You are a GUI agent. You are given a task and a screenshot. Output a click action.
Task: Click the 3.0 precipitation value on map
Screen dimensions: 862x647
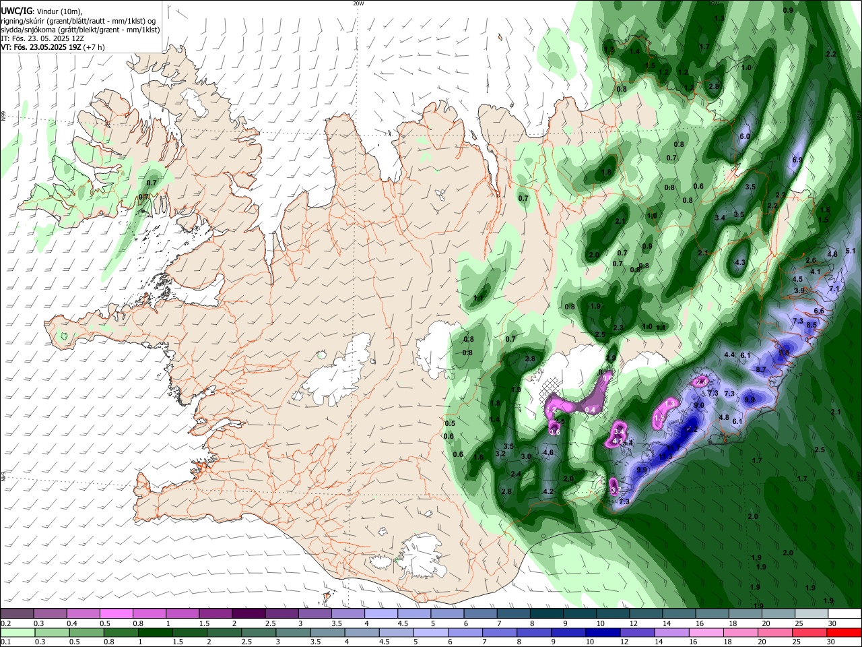(526, 456)
